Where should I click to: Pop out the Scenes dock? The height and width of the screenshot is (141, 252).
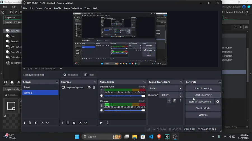[x=57, y=82]
